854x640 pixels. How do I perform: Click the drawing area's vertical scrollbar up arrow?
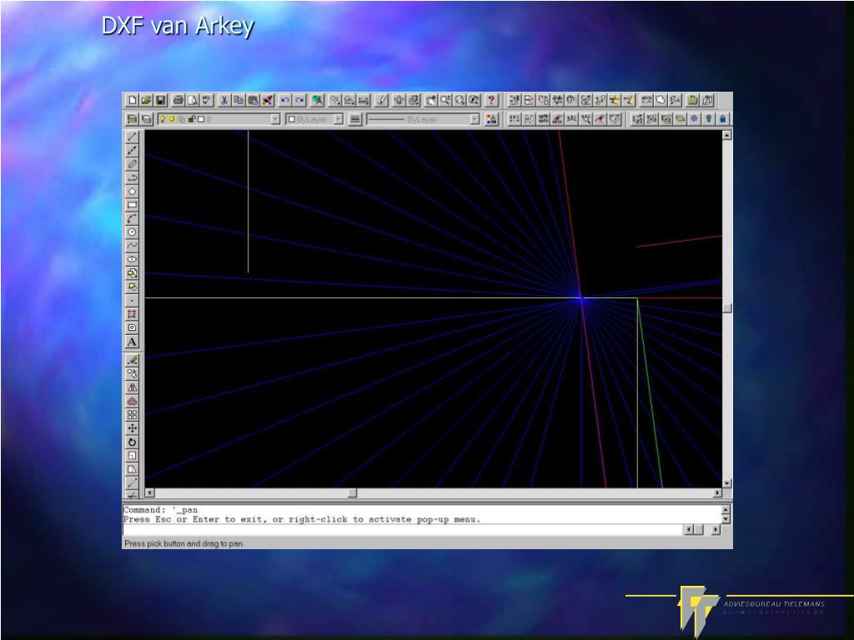click(x=727, y=135)
